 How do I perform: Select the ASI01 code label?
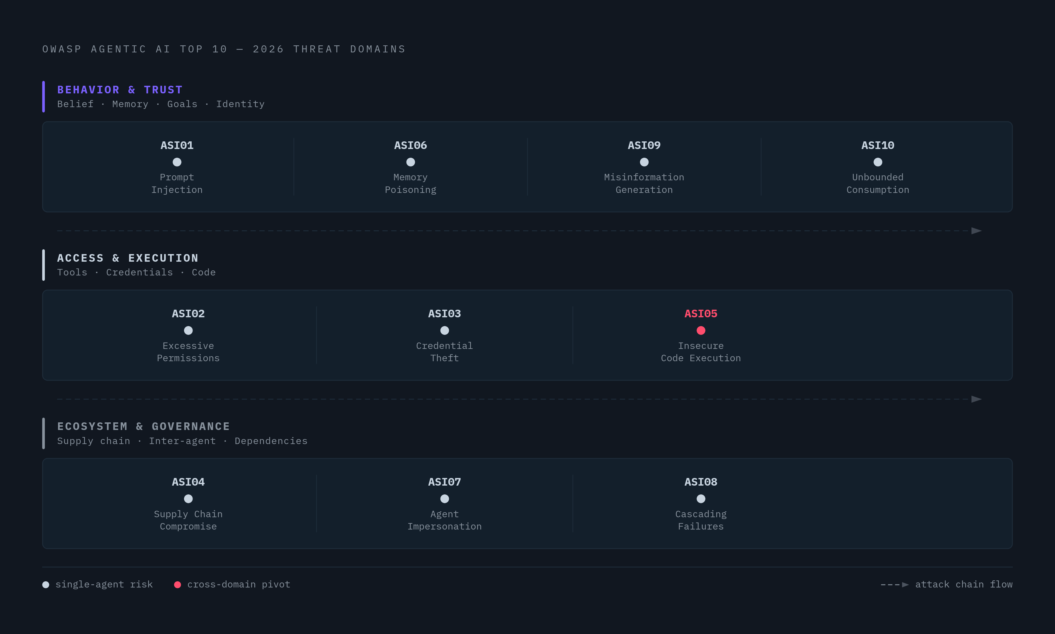[x=177, y=145]
